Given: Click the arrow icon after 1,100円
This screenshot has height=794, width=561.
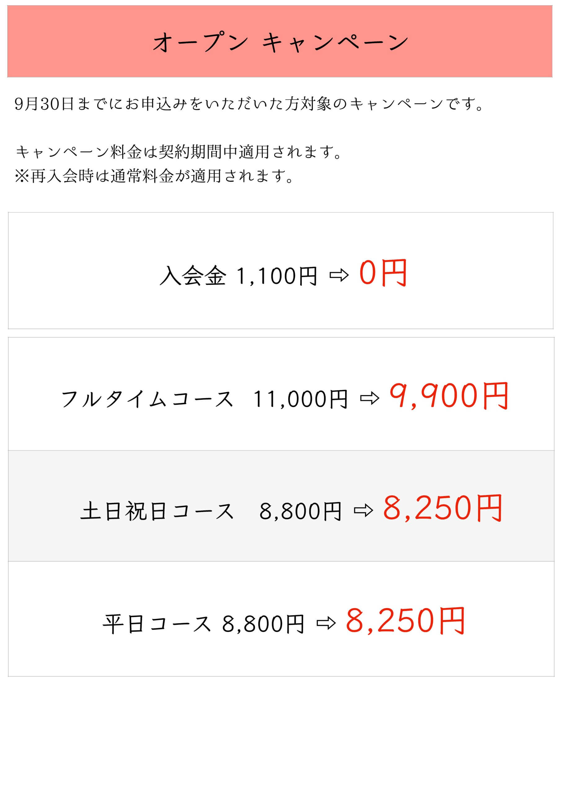Looking at the screenshot, I should click(x=339, y=275).
